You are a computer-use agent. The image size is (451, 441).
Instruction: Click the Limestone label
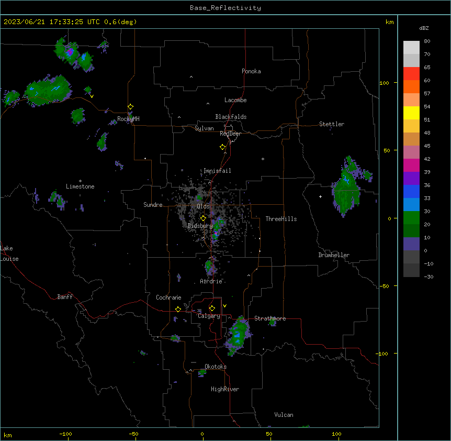point(80,186)
